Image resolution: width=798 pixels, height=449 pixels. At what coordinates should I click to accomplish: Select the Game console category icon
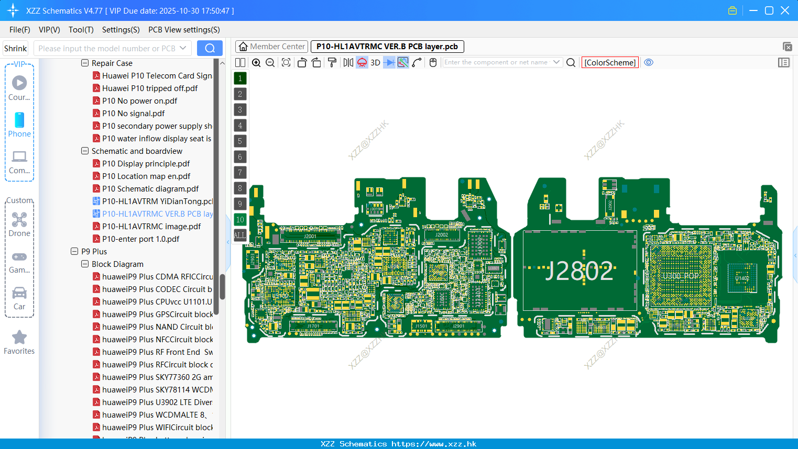19,262
